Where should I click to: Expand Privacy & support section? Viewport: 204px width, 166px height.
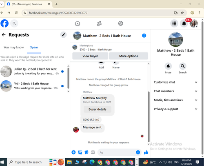(x=175, y=109)
